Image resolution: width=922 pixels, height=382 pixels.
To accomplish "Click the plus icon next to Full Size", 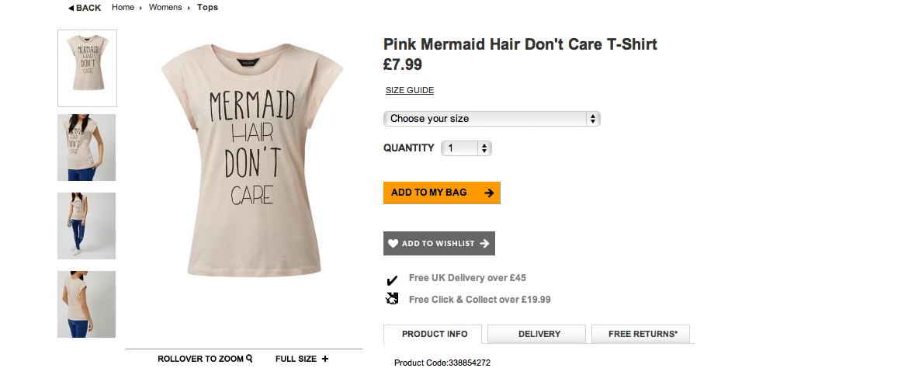I will click(x=325, y=359).
